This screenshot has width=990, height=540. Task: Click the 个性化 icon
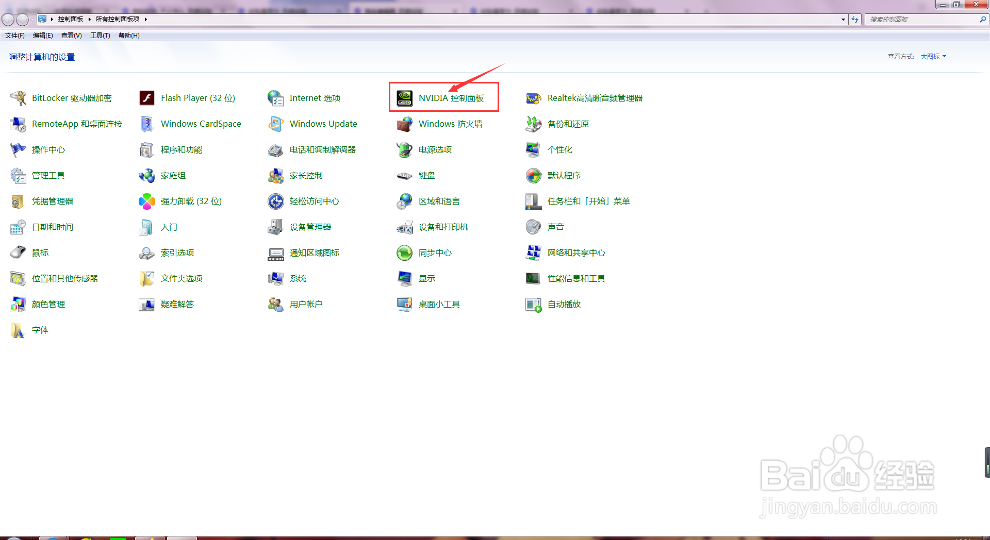[534, 149]
